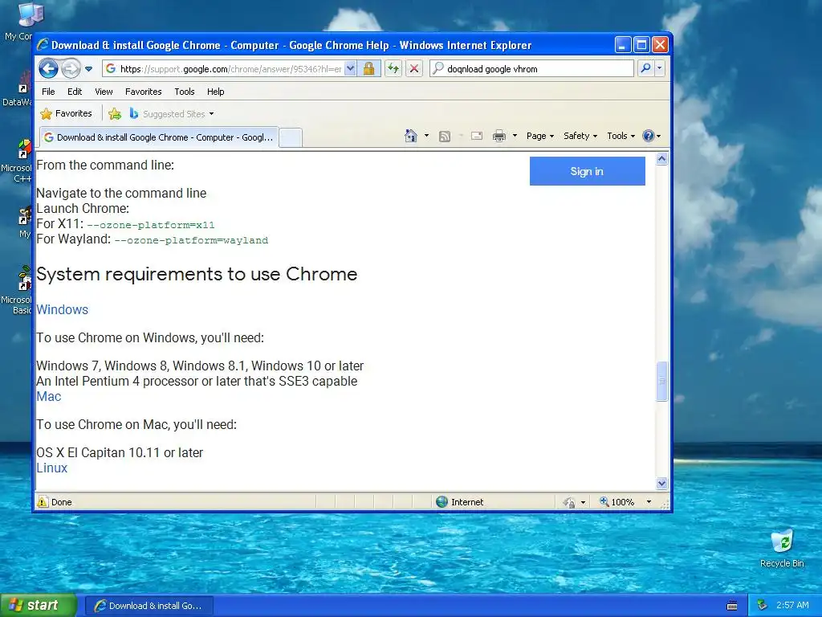
Task: Open the Tools command bar menu
Action: pos(621,136)
